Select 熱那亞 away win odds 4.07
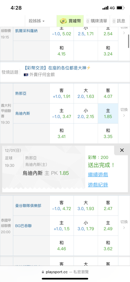This screenshot has width=130, height=282. (108, 93)
